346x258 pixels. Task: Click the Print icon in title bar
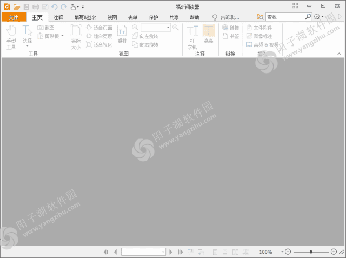36,7
